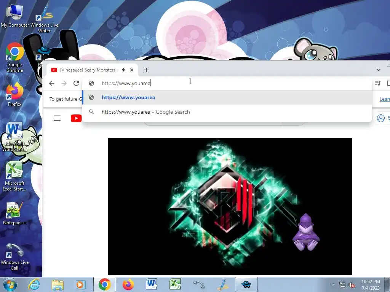Open Chrome tab search dropdown arrow
The width and height of the screenshot is (390, 292).
coord(378,70)
